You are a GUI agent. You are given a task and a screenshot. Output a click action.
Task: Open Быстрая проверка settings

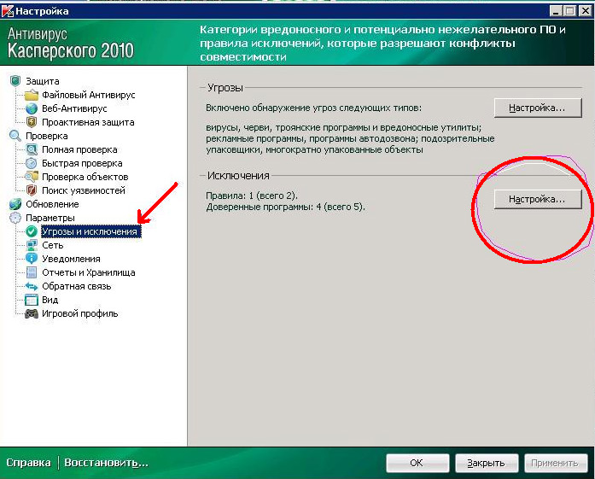pos(82,163)
